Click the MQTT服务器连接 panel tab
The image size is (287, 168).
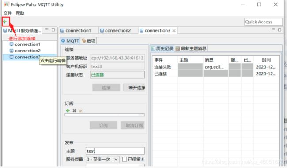[x=23, y=30]
